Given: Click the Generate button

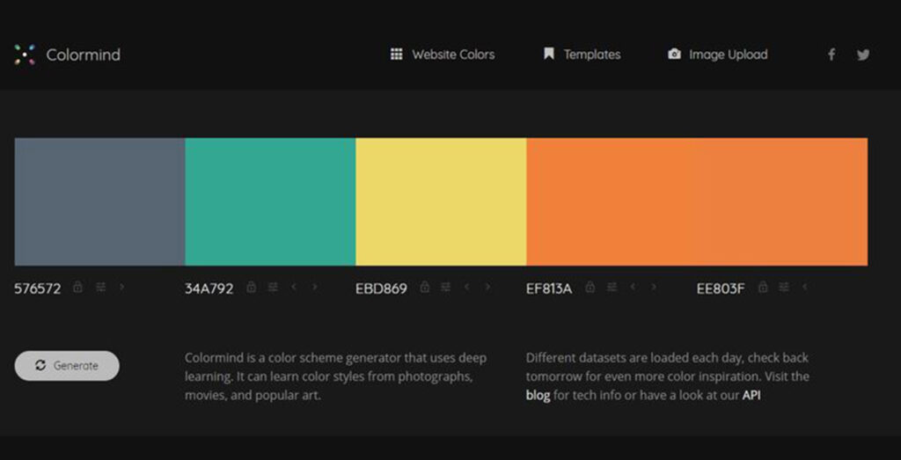Looking at the screenshot, I should pos(67,366).
